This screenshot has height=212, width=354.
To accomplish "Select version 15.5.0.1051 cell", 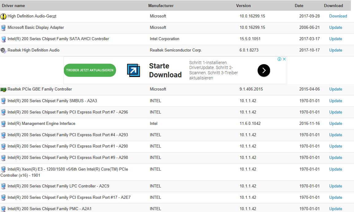I will 250,39.
